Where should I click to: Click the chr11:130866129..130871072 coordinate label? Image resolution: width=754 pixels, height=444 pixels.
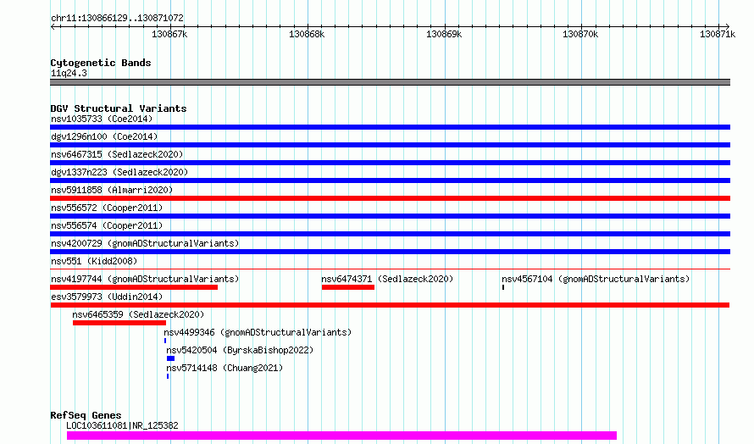click(x=117, y=18)
